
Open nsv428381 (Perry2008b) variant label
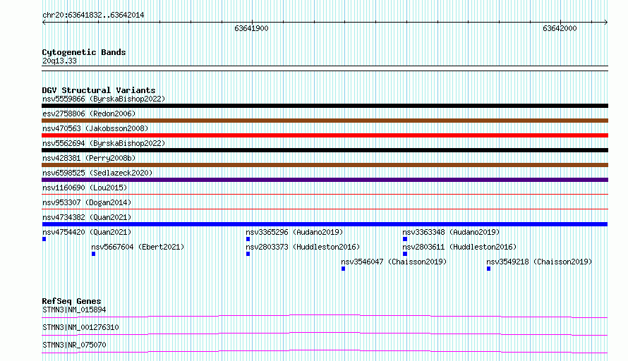[89, 158]
